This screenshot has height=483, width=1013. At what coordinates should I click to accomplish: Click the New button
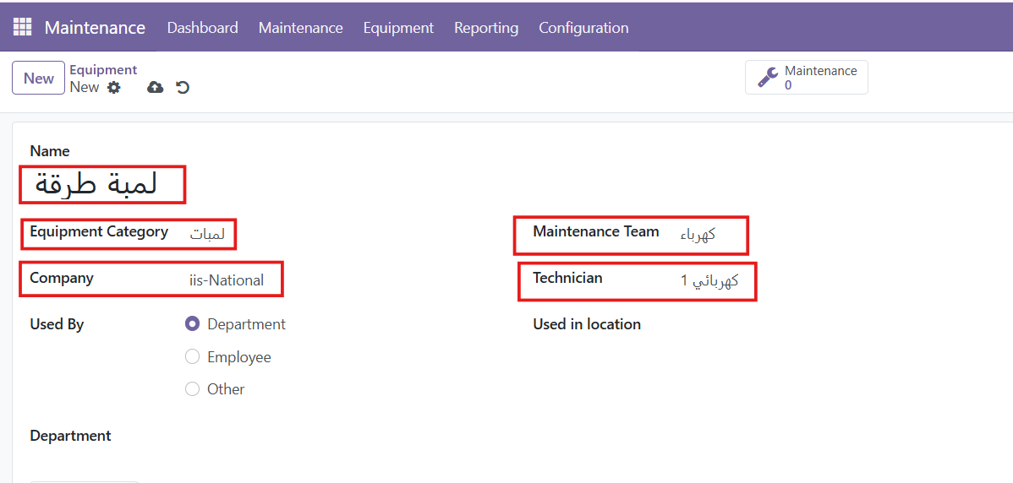click(38, 78)
